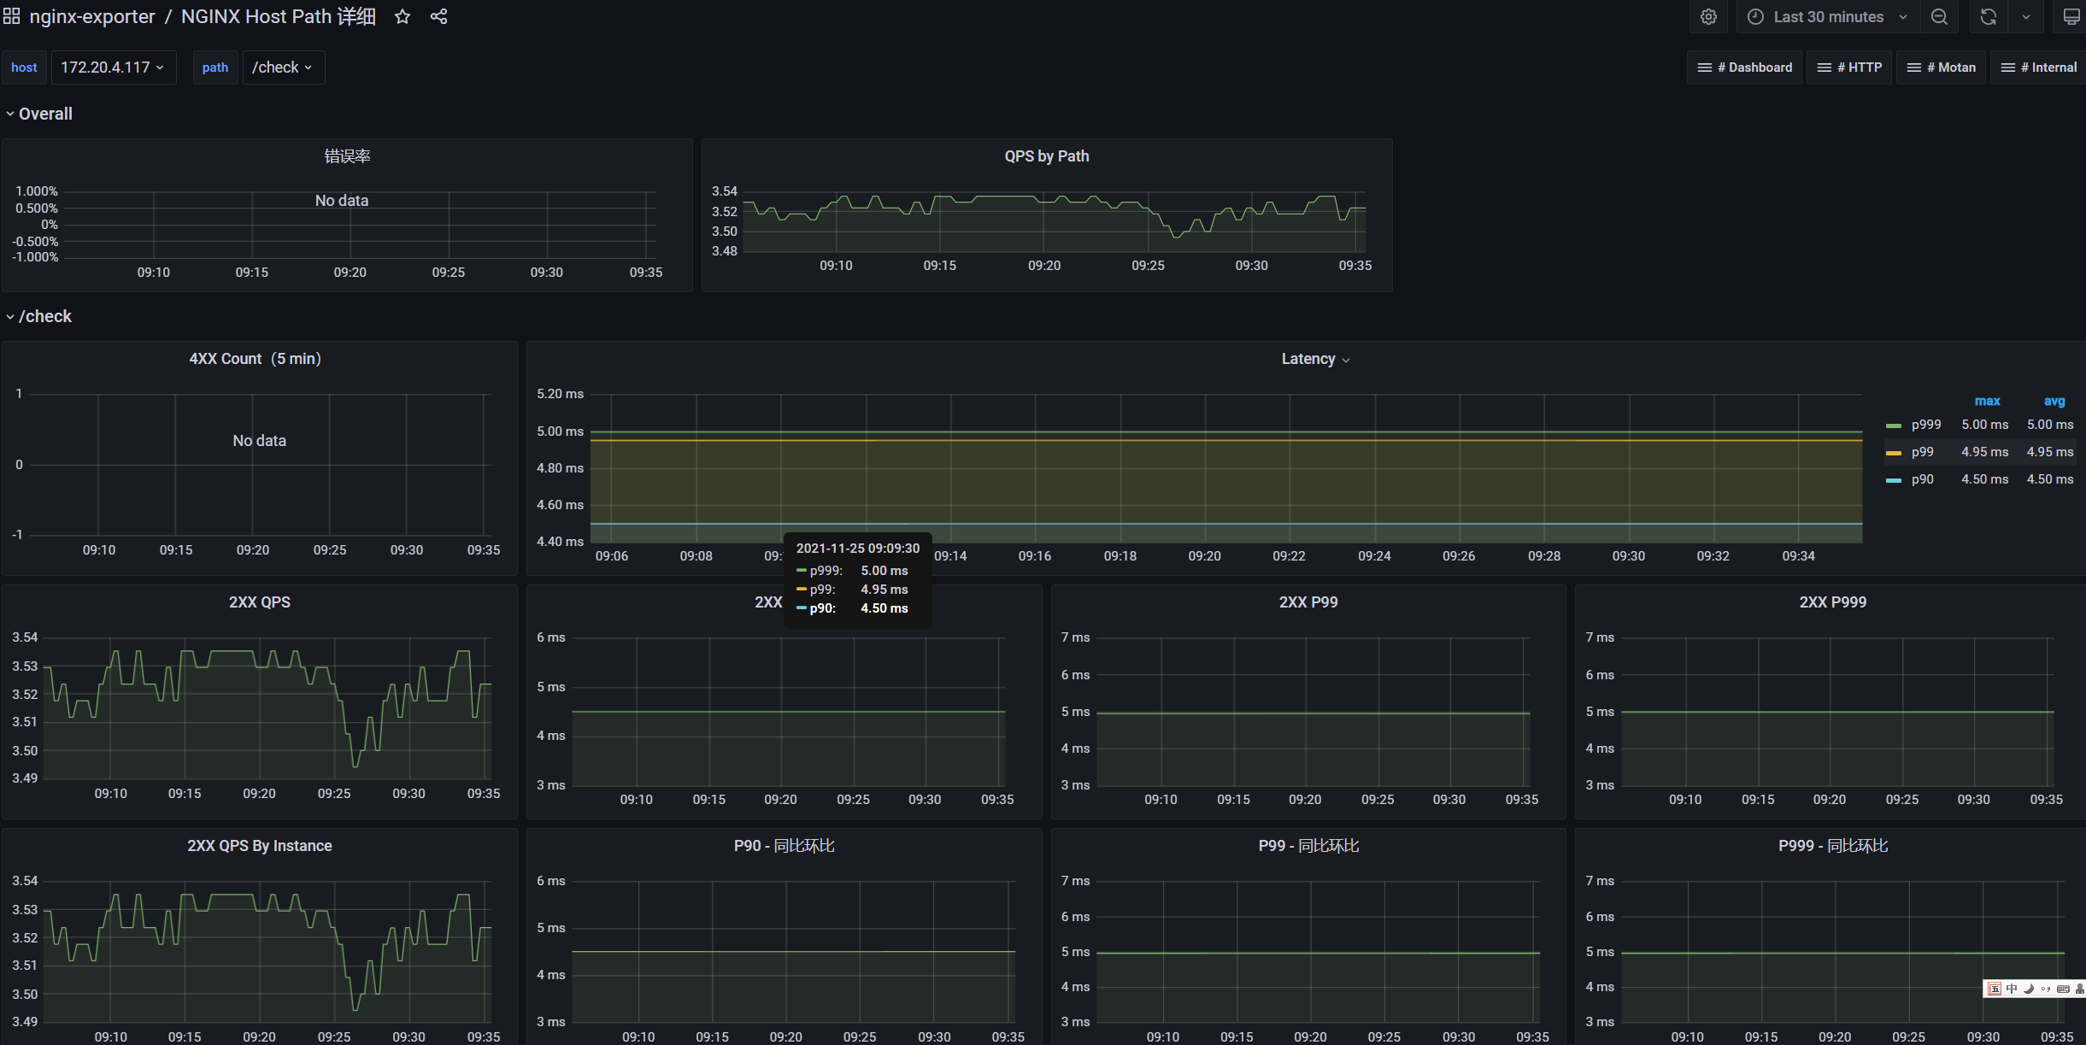
Task: Click the share dashboard icon
Action: click(x=438, y=16)
